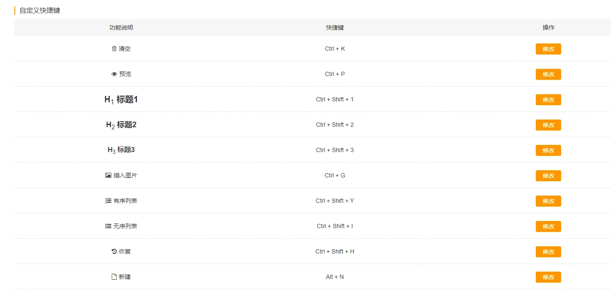Click the eye icon beside 预览
The width and height of the screenshot is (611, 297).
(x=114, y=74)
